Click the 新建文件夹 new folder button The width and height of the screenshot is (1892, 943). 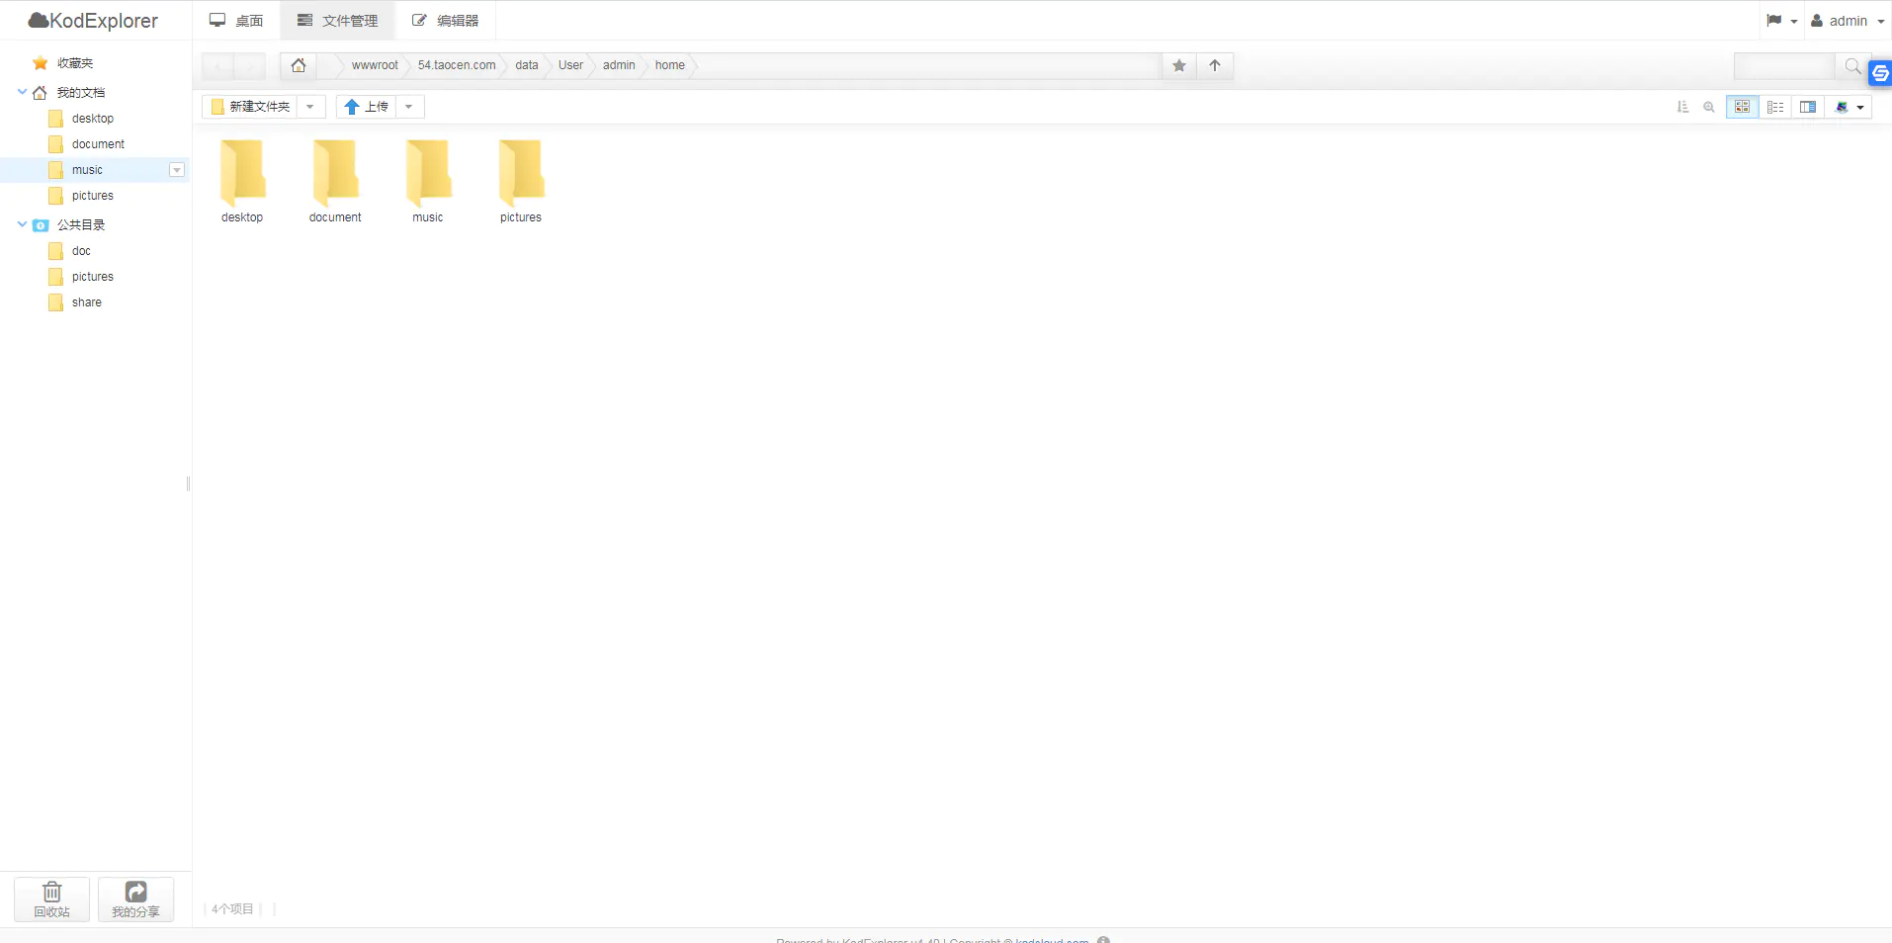pos(251,107)
